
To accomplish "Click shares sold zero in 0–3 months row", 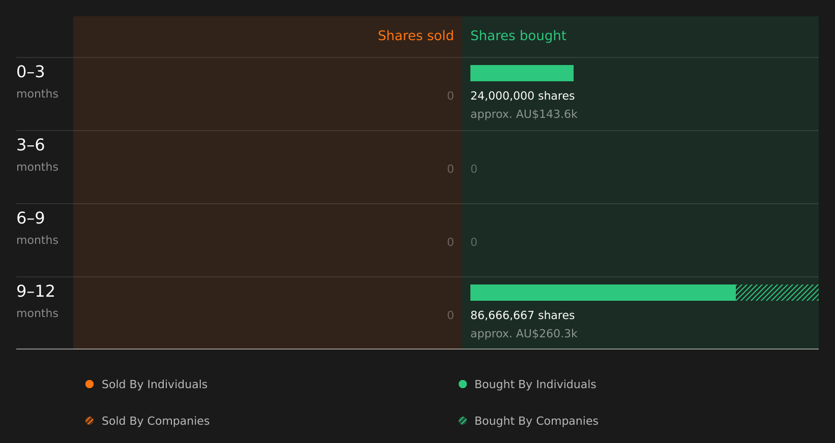I will point(450,96).
